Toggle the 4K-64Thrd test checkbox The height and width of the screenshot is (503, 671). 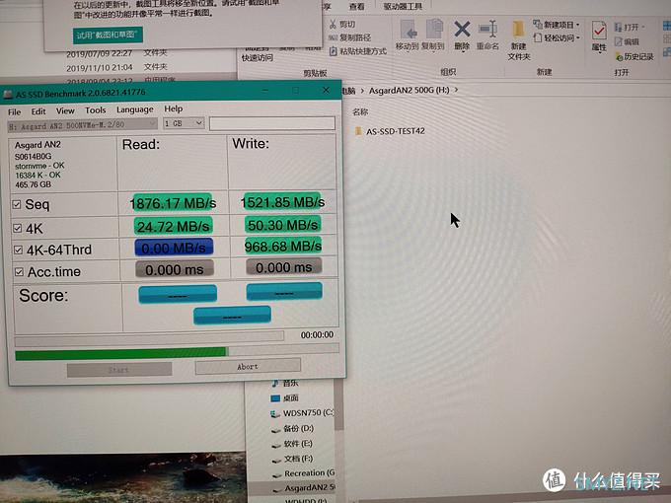point(18,250)
